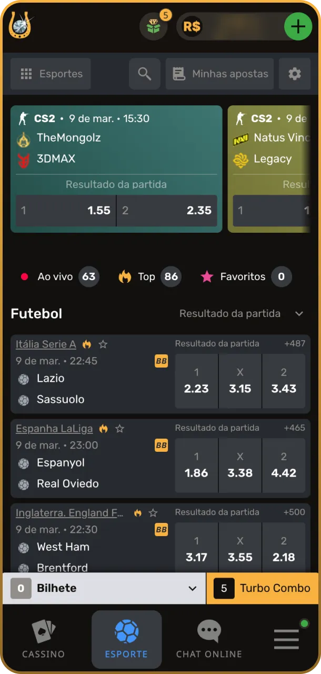Toggle favorite star on England F league
The image size is (321, 674).
click(x=153, y=512)
